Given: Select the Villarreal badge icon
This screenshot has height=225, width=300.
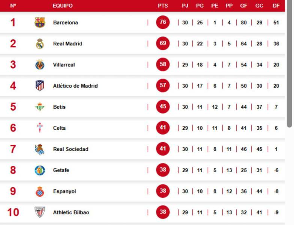Looking at the screenshot, I should tap(39, 64).
